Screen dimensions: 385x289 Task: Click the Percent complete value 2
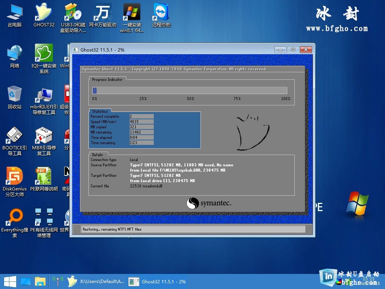pyautogui.click(x=141, y=116)
